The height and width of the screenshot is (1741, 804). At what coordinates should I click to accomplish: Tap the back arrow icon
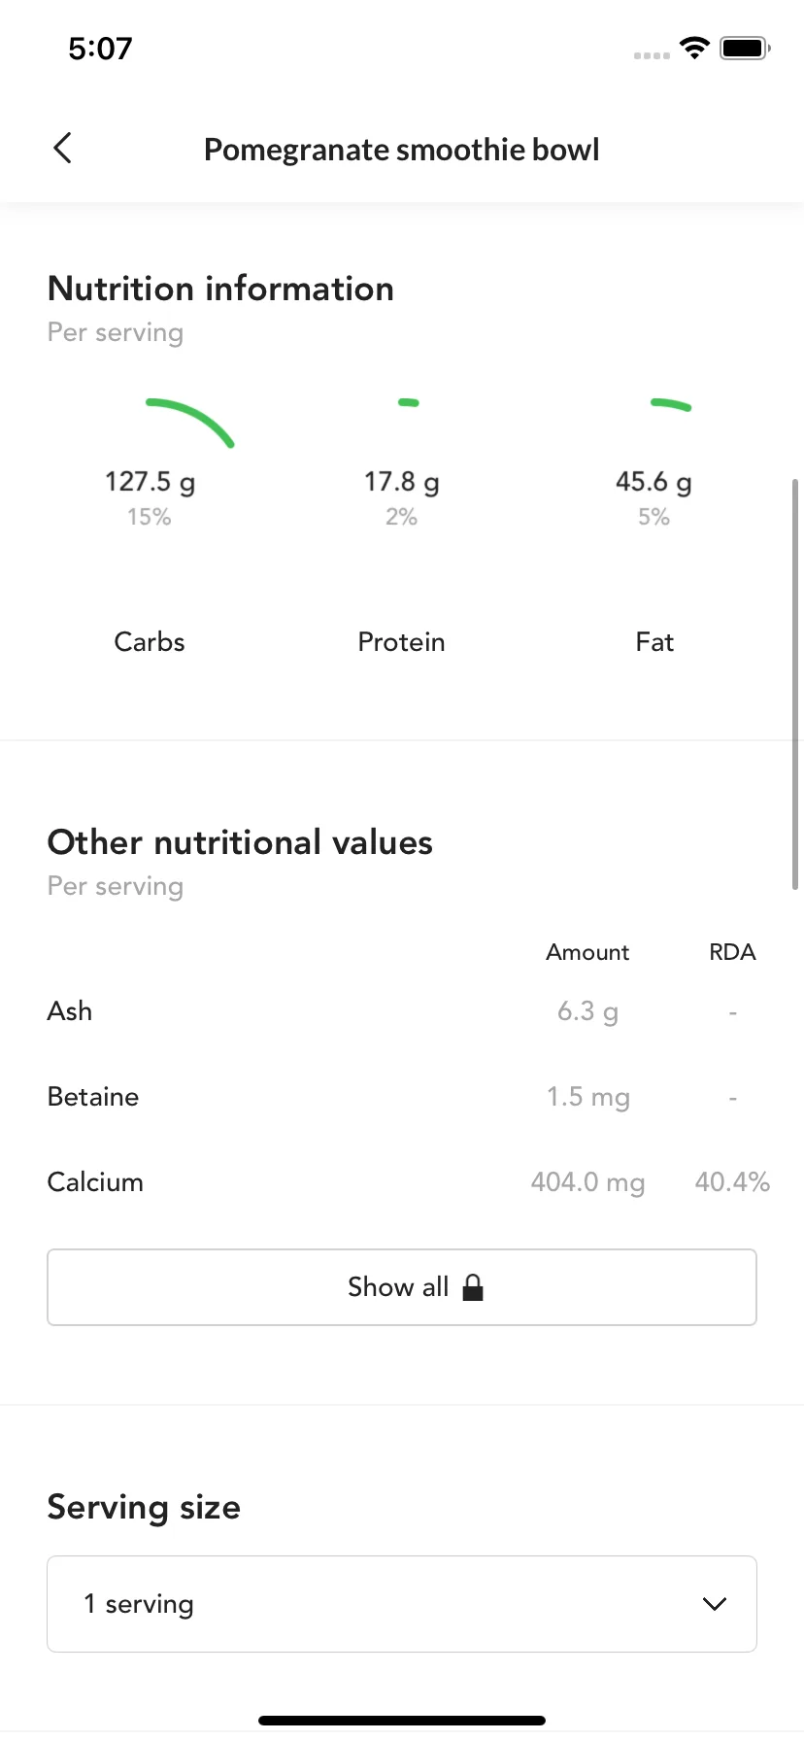[x=62, y=149]
